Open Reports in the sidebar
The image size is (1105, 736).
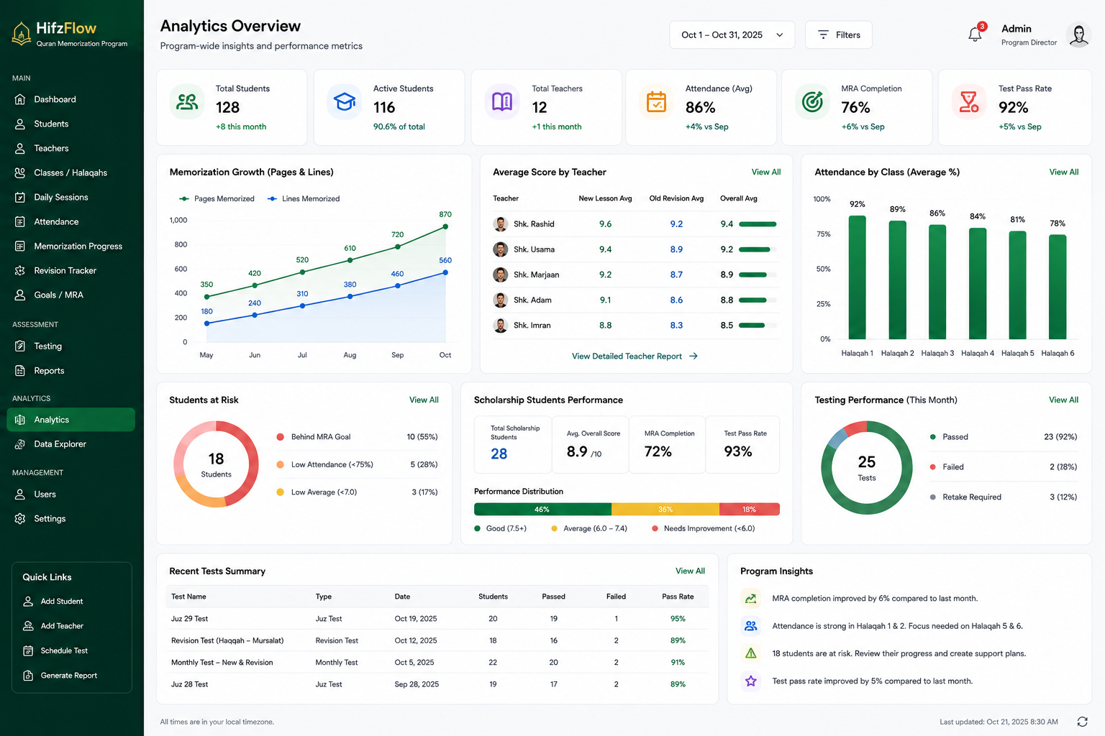coord(71,371)
